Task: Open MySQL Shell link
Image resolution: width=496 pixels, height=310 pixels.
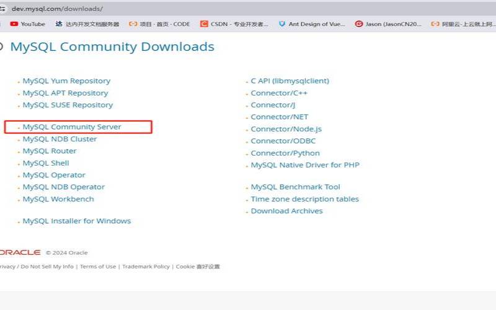Action: pos(46,163)
